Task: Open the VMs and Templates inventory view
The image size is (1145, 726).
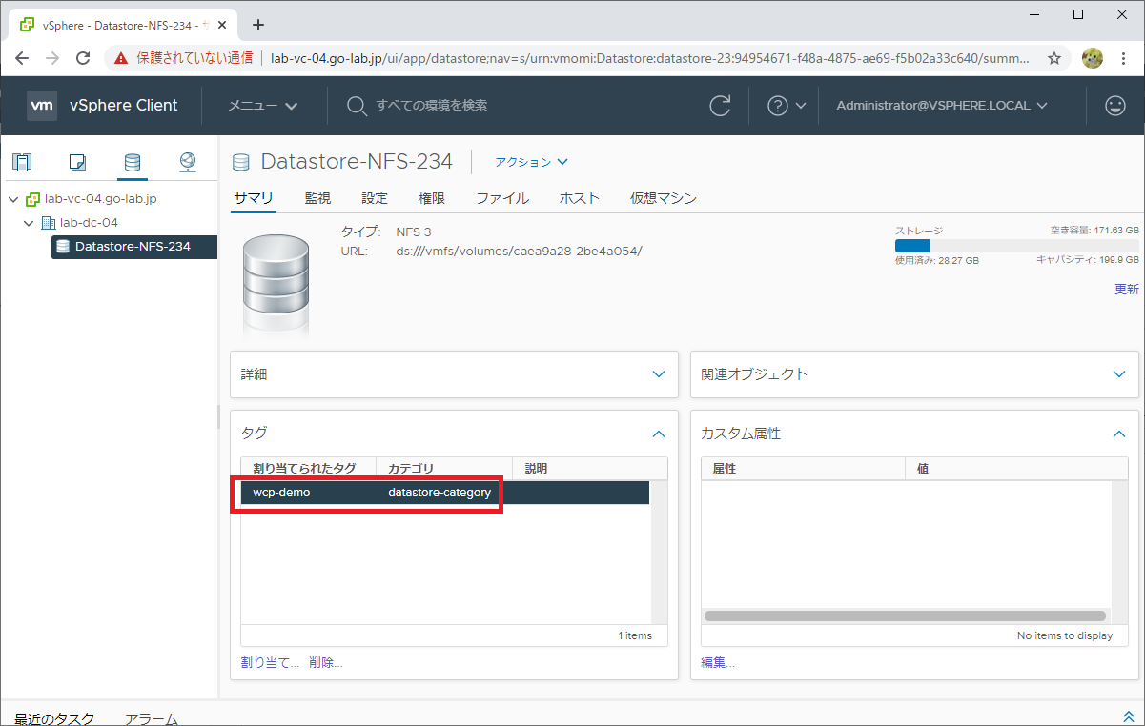Action: point(77,162)
